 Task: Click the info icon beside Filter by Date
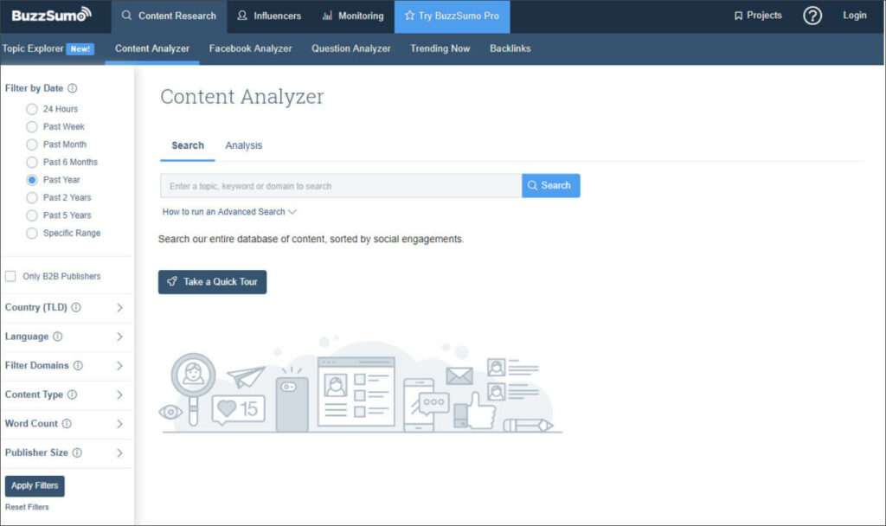(73, 88)
